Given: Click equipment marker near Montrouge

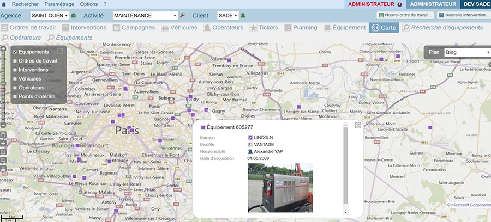Looking at the screenshot, I should pyautogui.click(x=110, y=162).
